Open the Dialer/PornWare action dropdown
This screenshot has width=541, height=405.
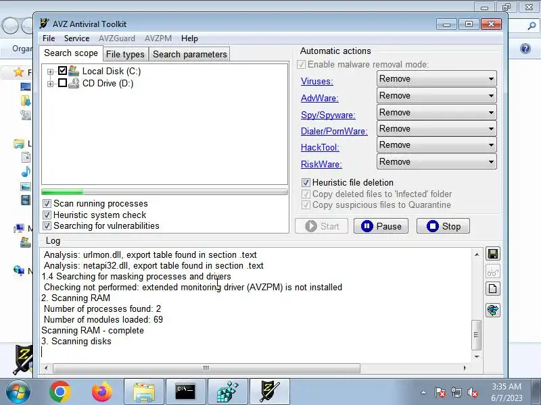pyautogui.click(x=436, y=128)
